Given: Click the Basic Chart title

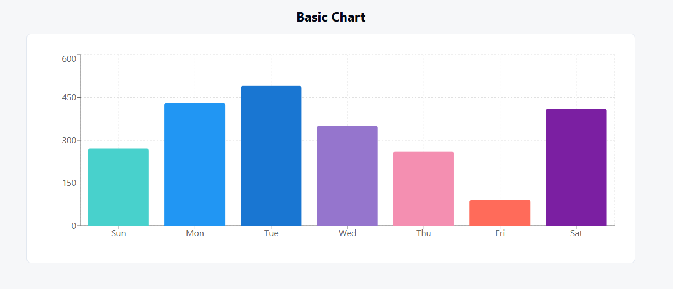Looking at the screenshot, I should pyautogui.click(x=331, y=17).
